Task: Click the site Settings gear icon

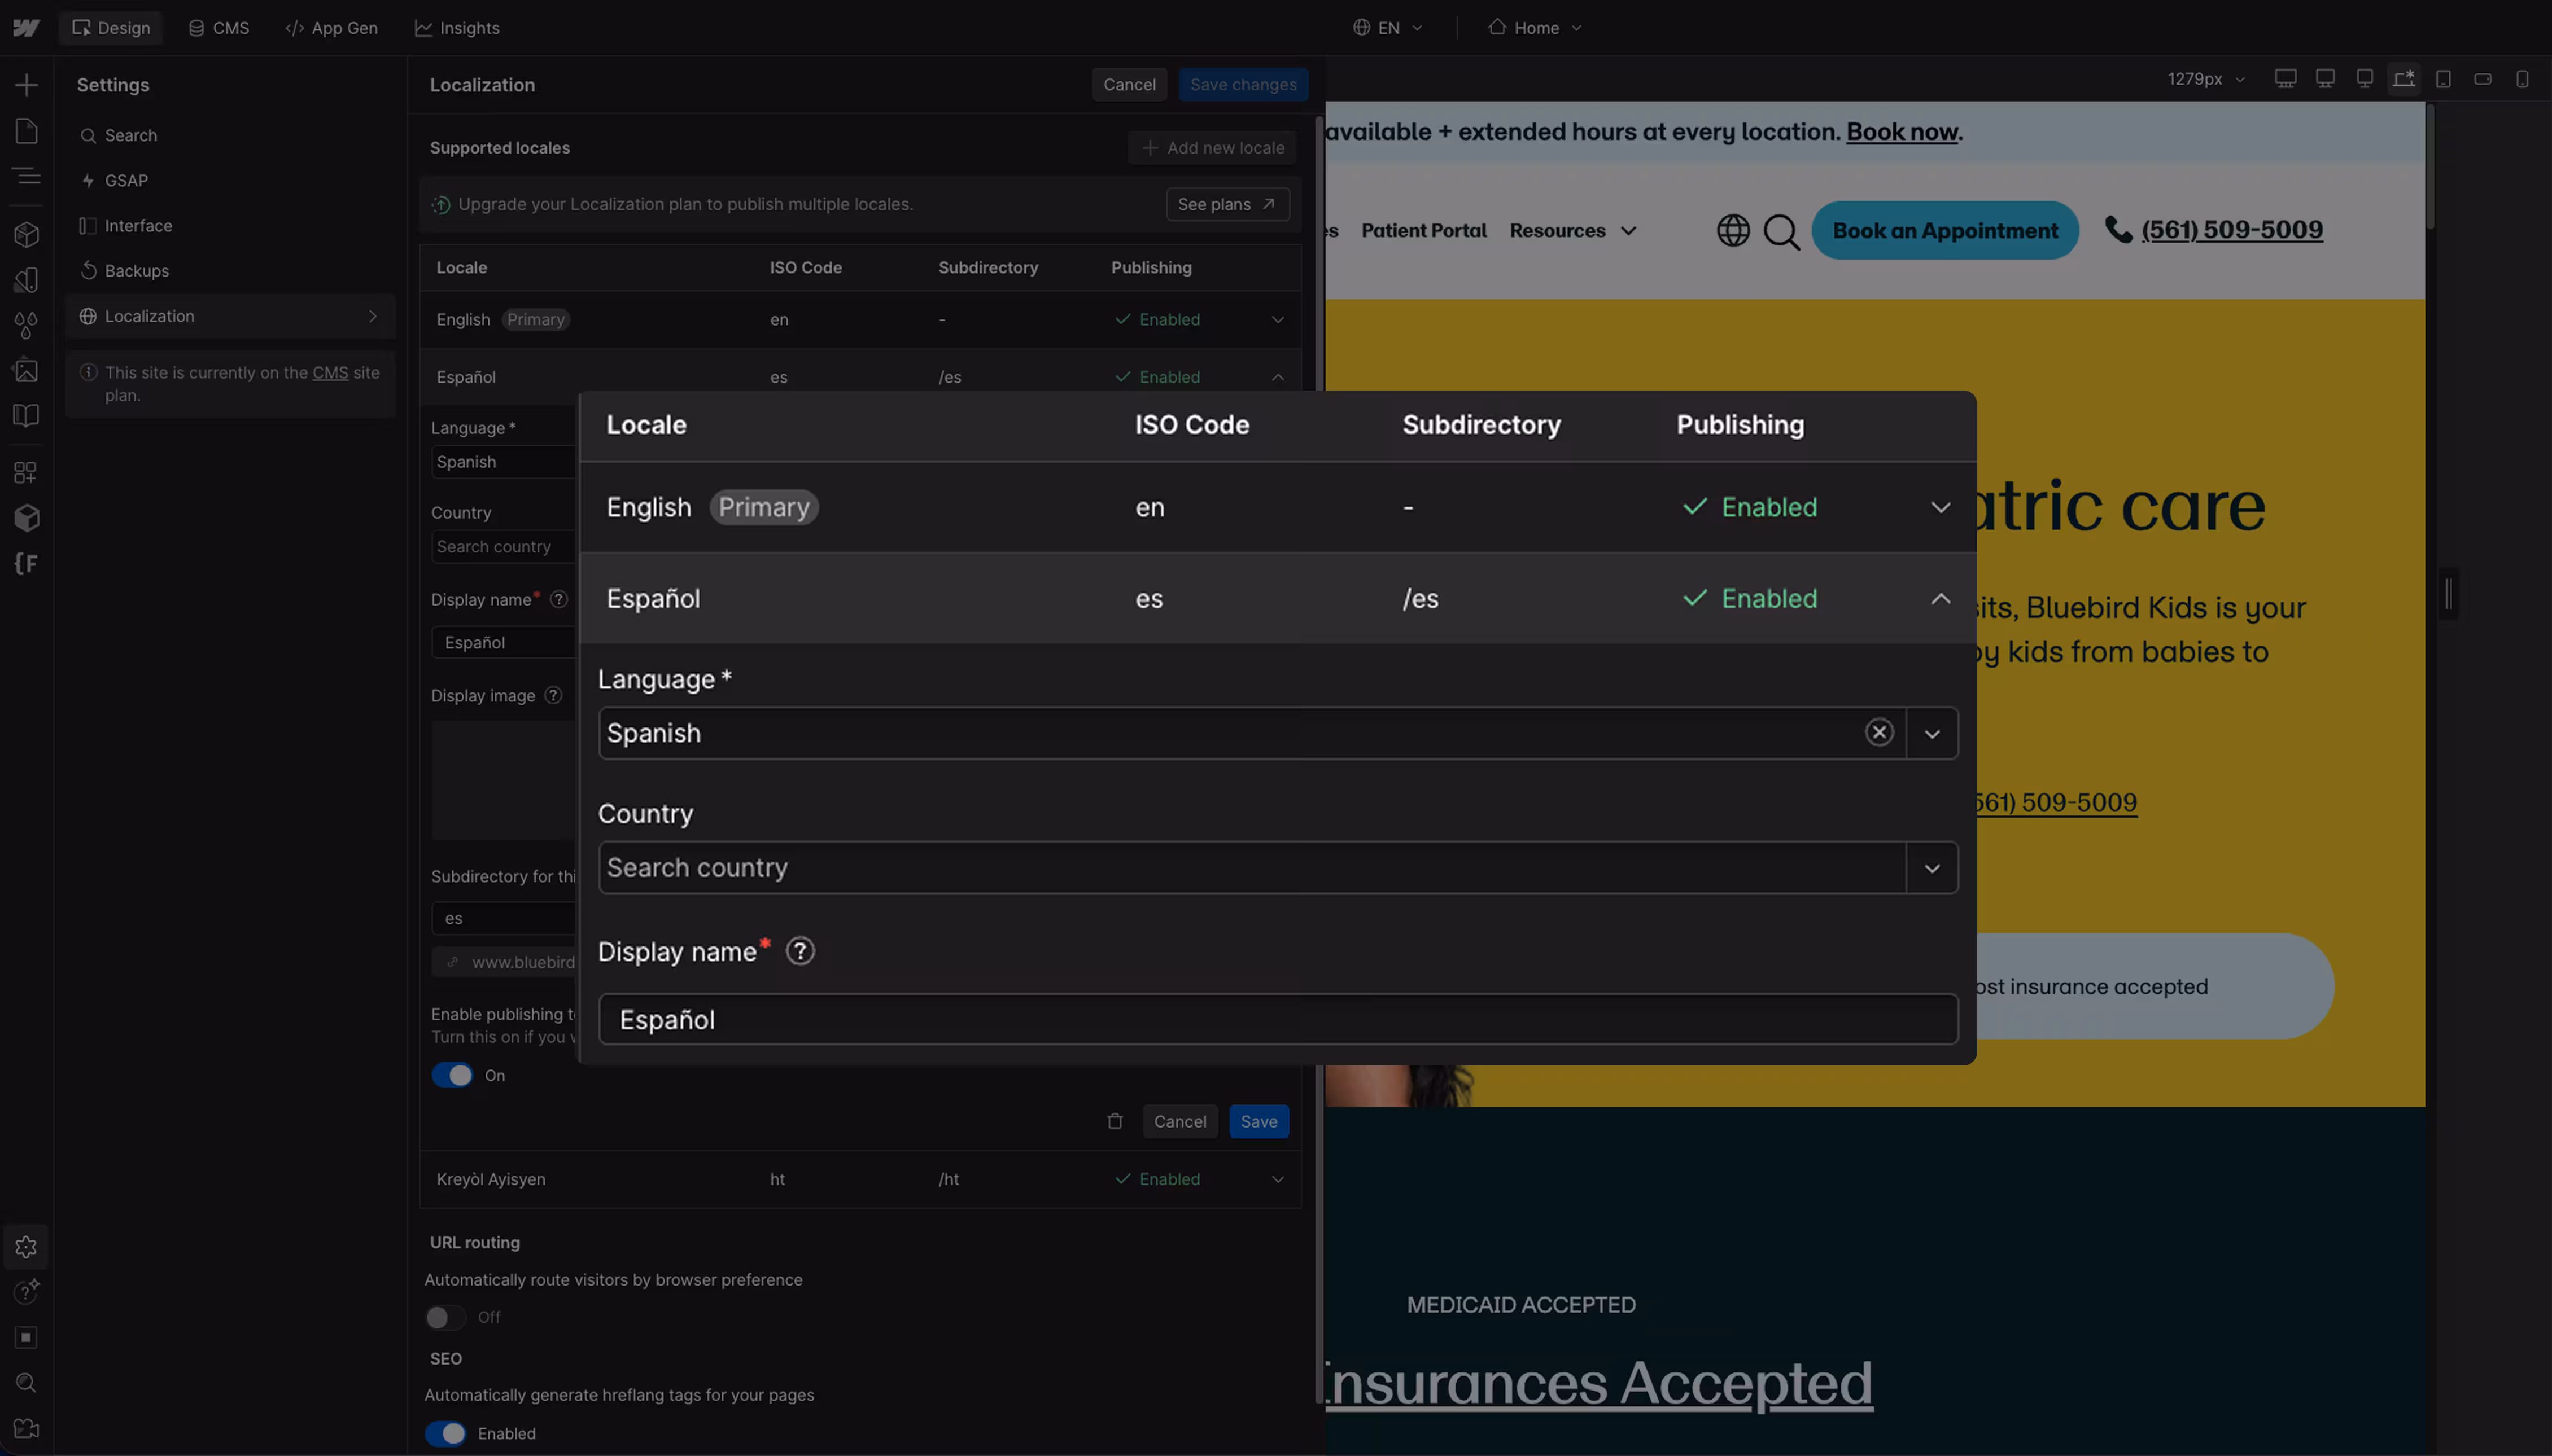Action: (x=26, y=1247)
